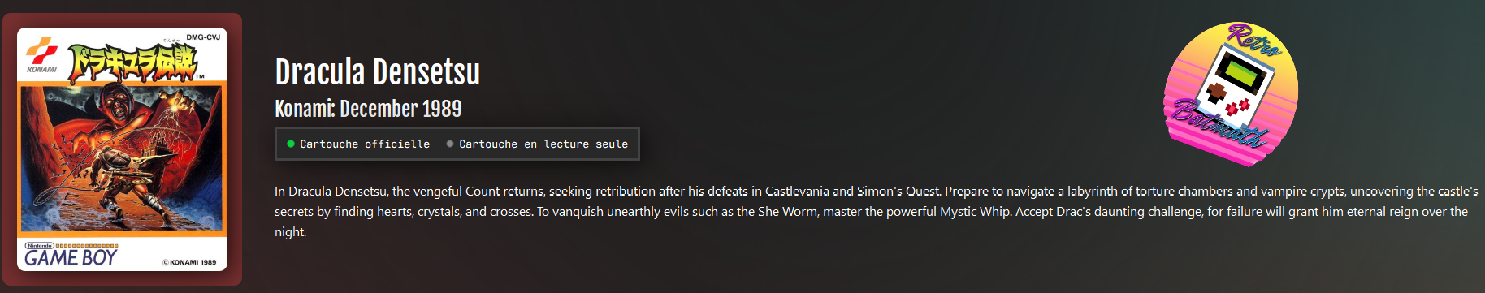Click the Japanese title logo on the cover

click(132, 63)
